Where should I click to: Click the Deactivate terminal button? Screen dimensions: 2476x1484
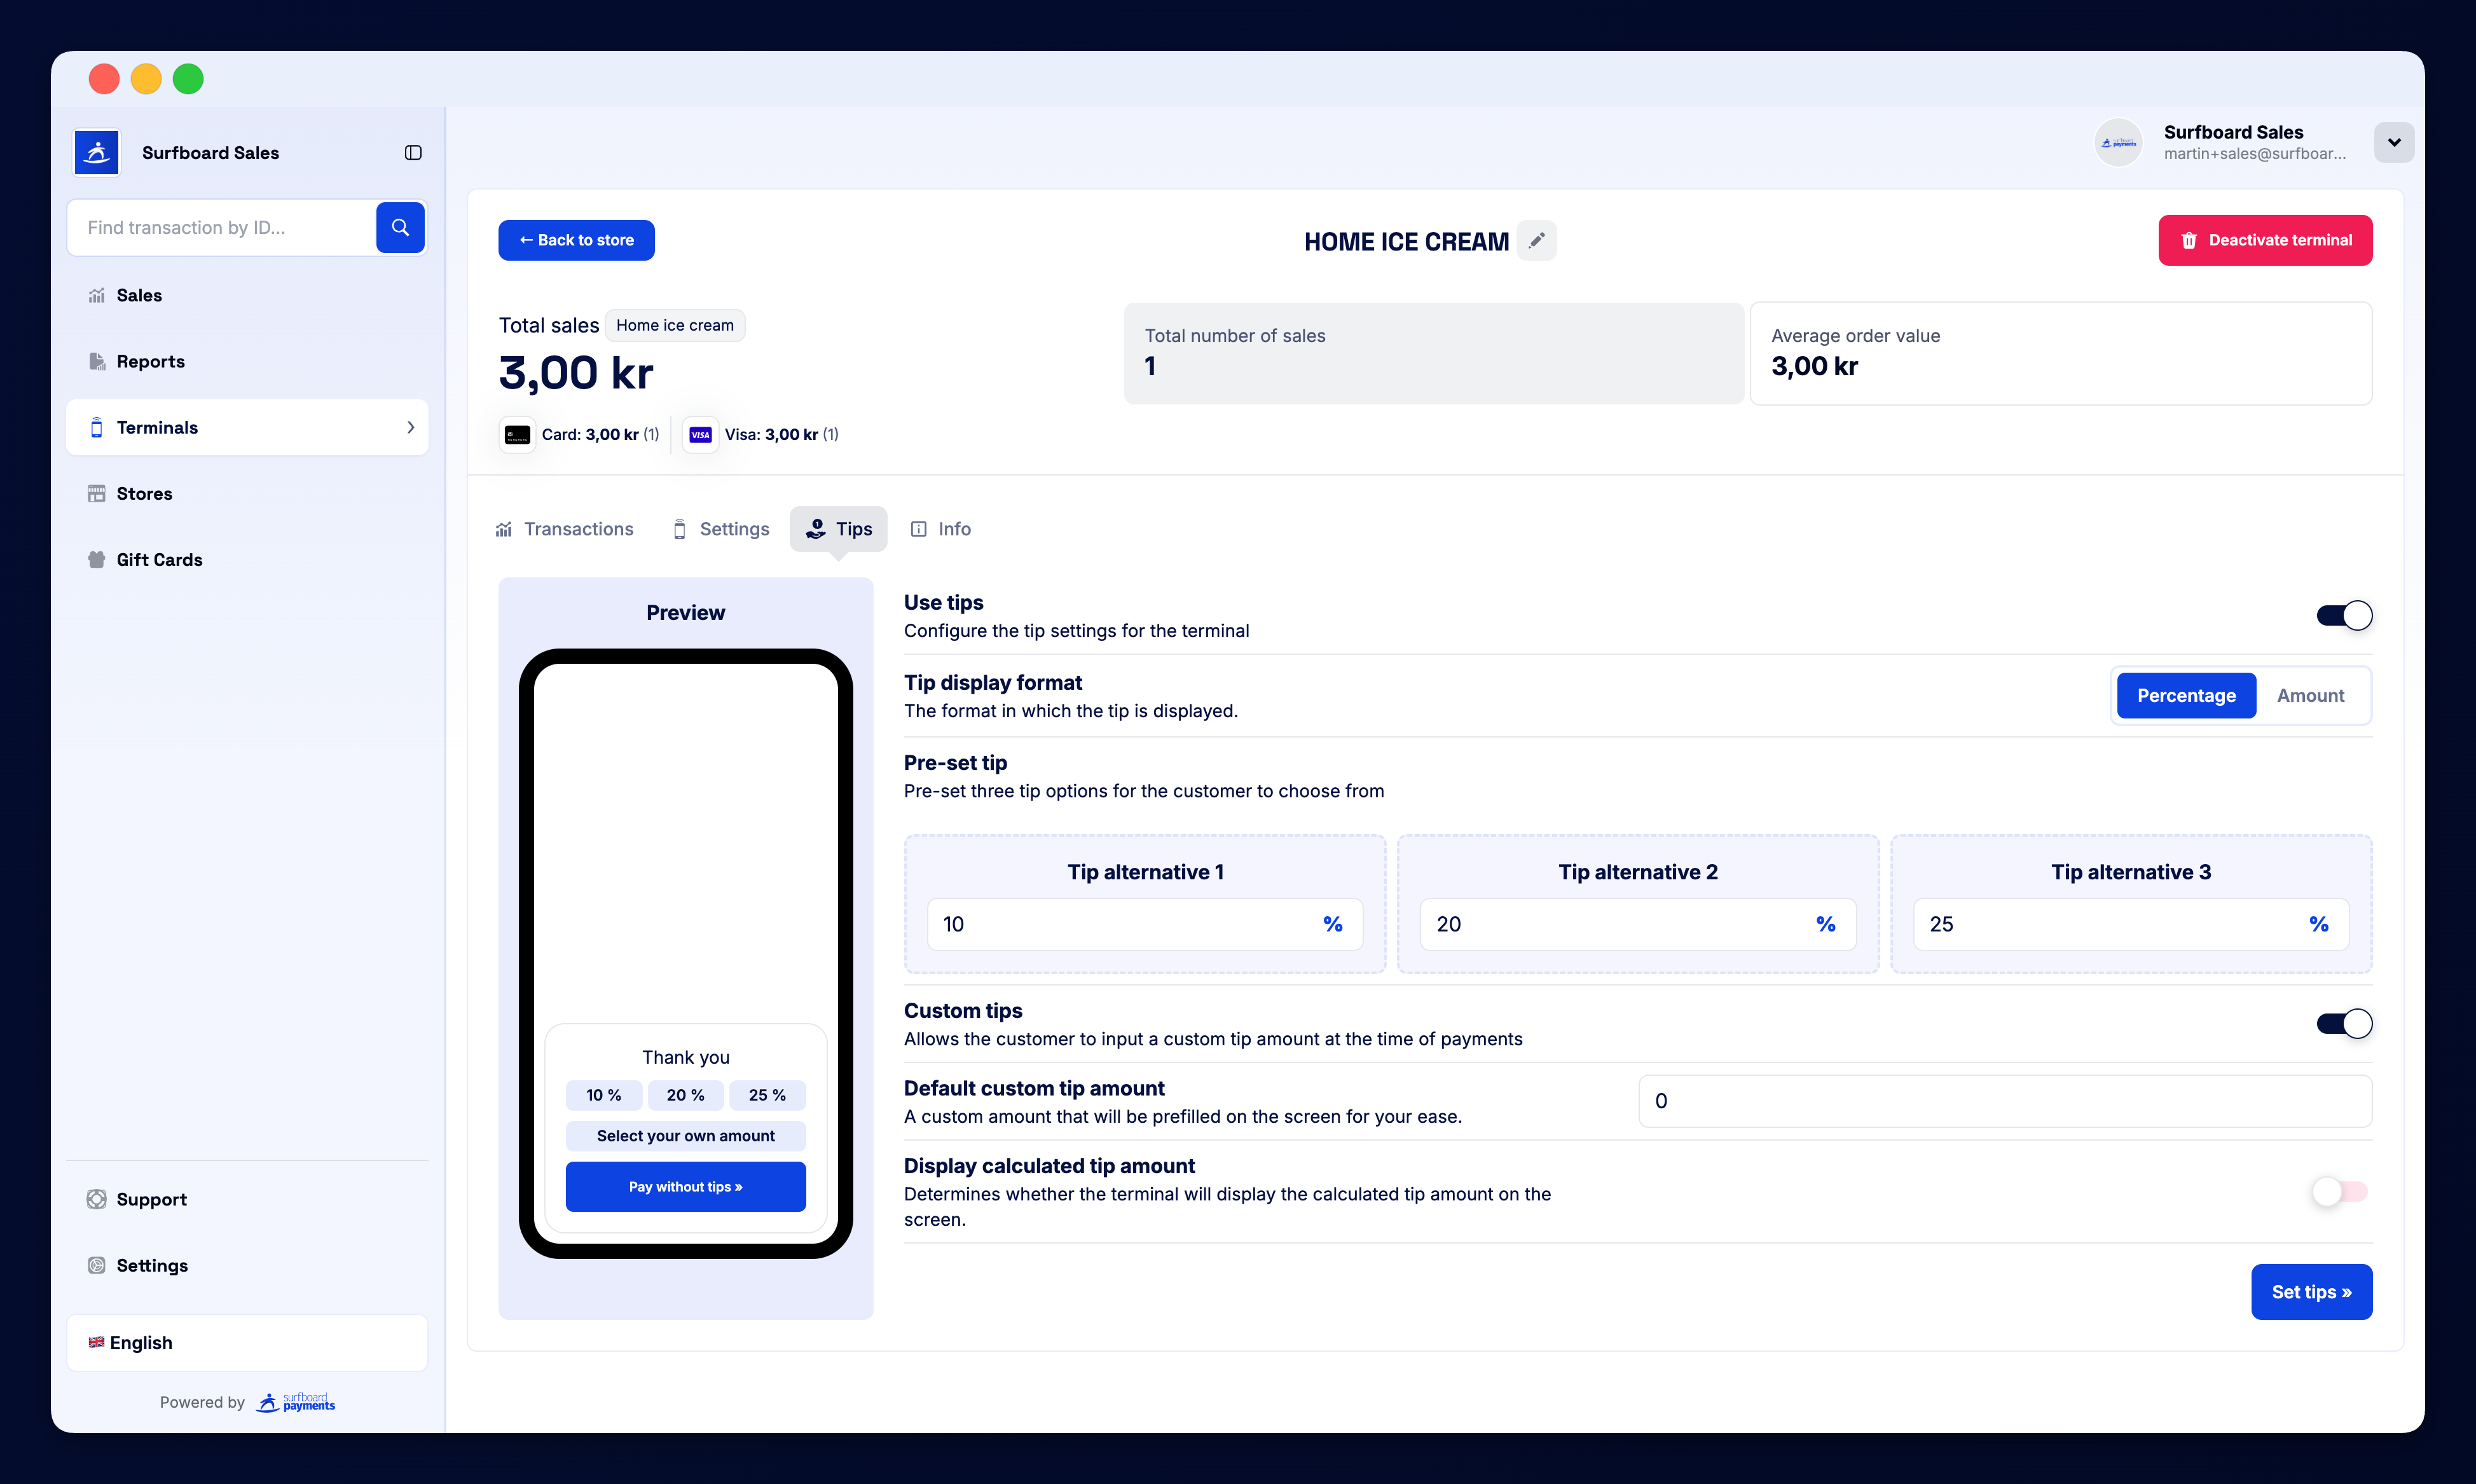coord(2265,239)
